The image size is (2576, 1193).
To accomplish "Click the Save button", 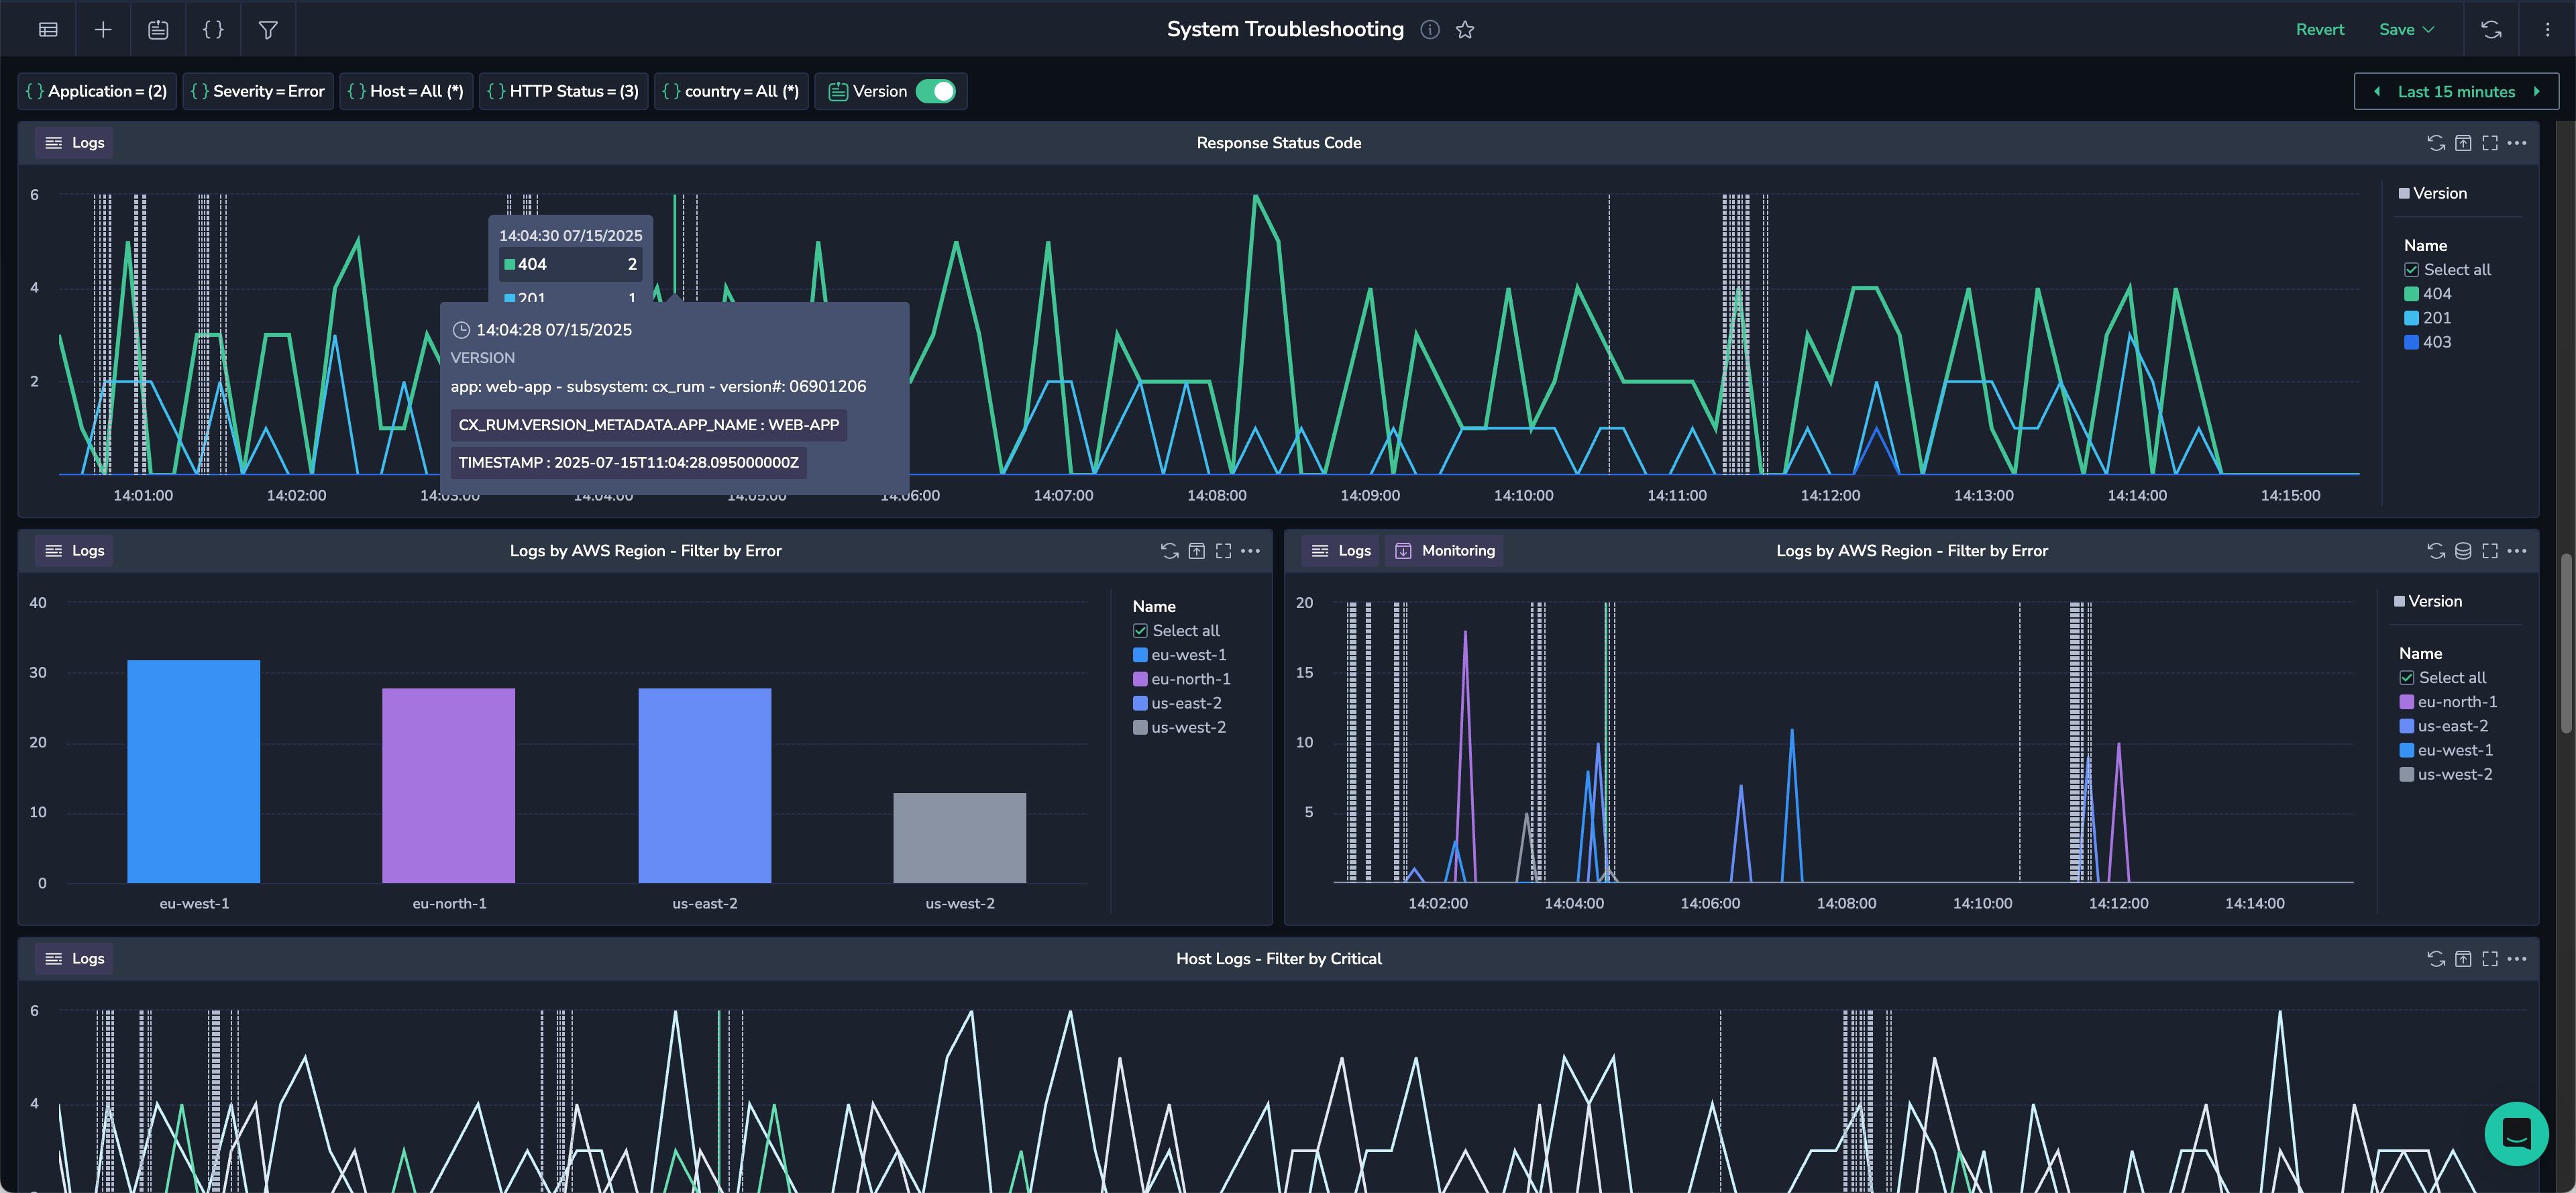I will (2396, 30).
